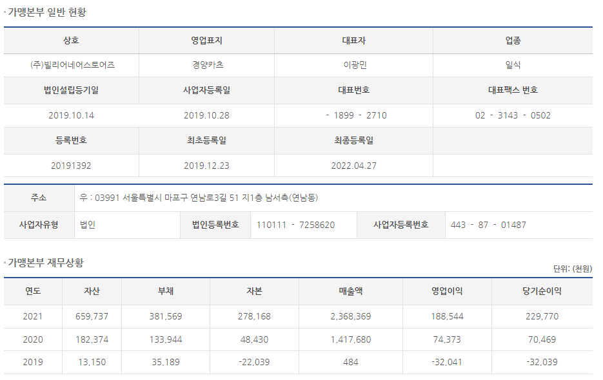This screenshot has height=380, width=603.
Task: Click the 자산 column header
Action: click(x=92, y=291)
